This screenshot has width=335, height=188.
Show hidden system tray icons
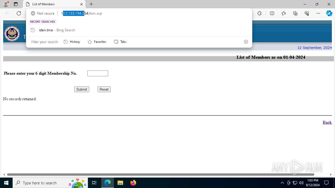tap(282, 183)
